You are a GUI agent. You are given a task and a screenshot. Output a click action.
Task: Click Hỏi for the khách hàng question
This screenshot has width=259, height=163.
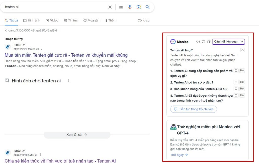tap(242, 89)
